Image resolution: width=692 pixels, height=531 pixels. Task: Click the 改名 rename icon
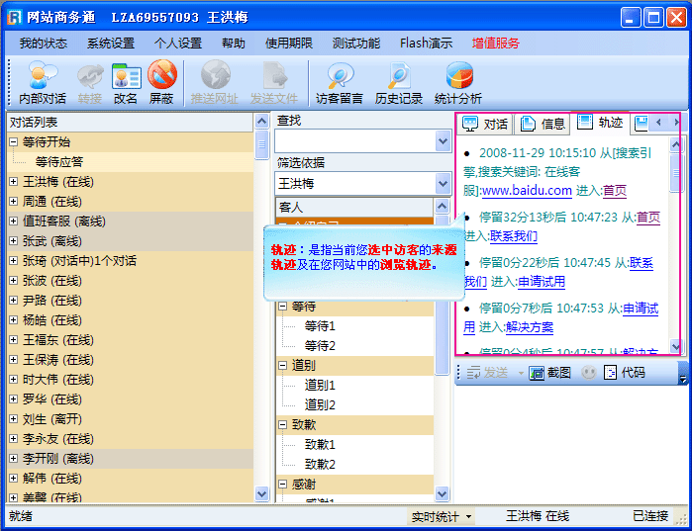[126, 76]
